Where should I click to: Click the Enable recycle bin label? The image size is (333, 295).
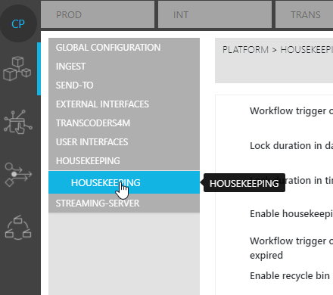click(290, 276)
